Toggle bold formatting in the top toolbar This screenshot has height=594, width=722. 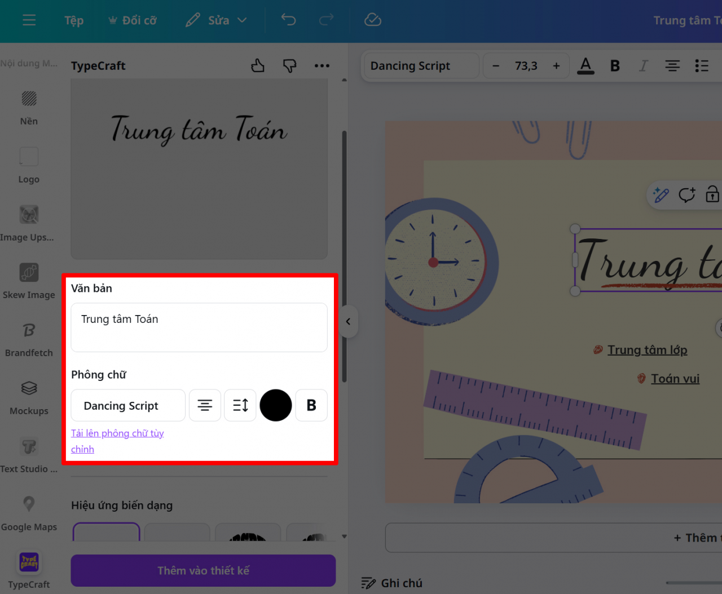(x=615, y=65)
